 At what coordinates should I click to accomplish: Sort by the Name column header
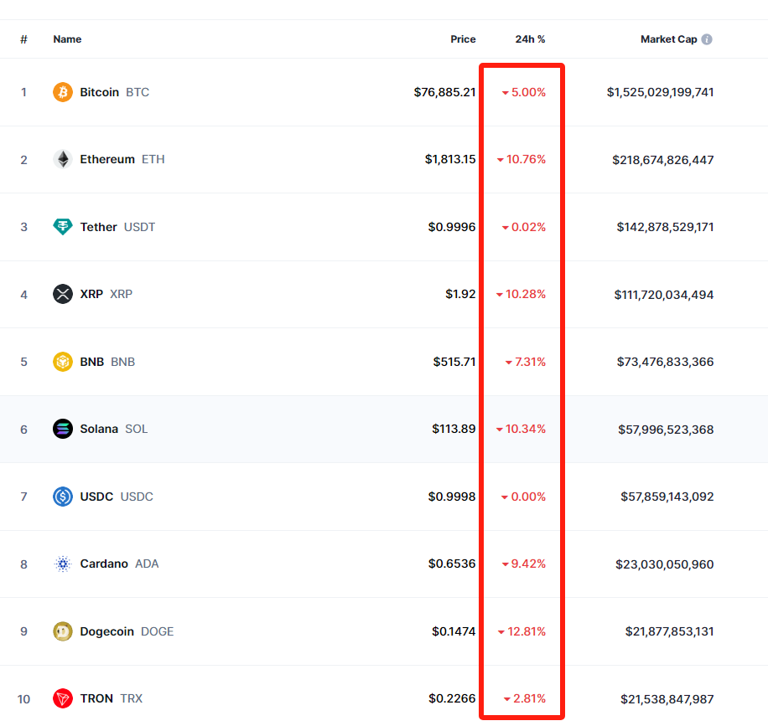pyautogui.click(x=67, y=39)
